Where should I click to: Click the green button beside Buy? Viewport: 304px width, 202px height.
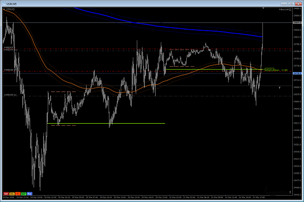[24, 194]
